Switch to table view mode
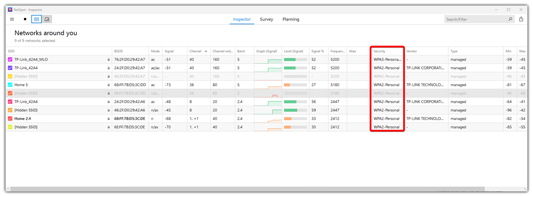Viewport: 533px width, 197px height. point(37,19)
